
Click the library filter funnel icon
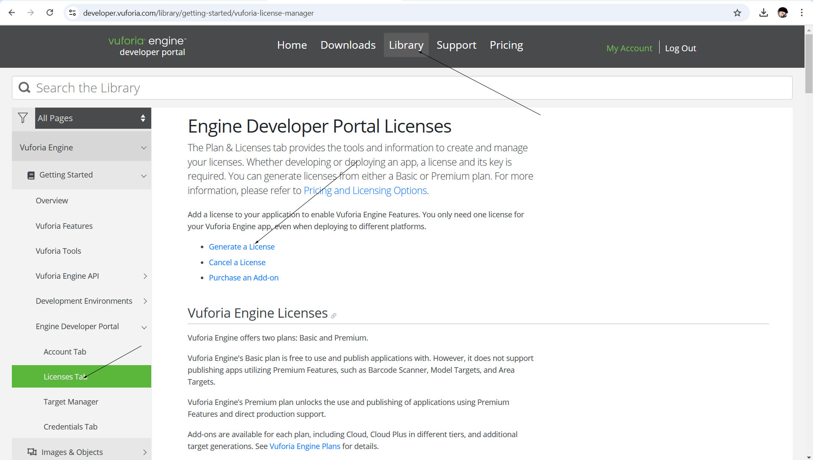(x=23, y=118)
